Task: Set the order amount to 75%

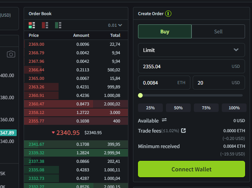Action: [x=206, y=108]
